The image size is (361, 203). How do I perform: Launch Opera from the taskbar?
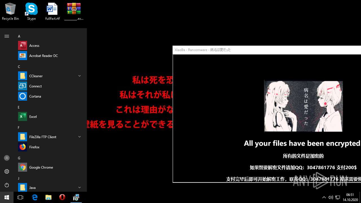62,197
